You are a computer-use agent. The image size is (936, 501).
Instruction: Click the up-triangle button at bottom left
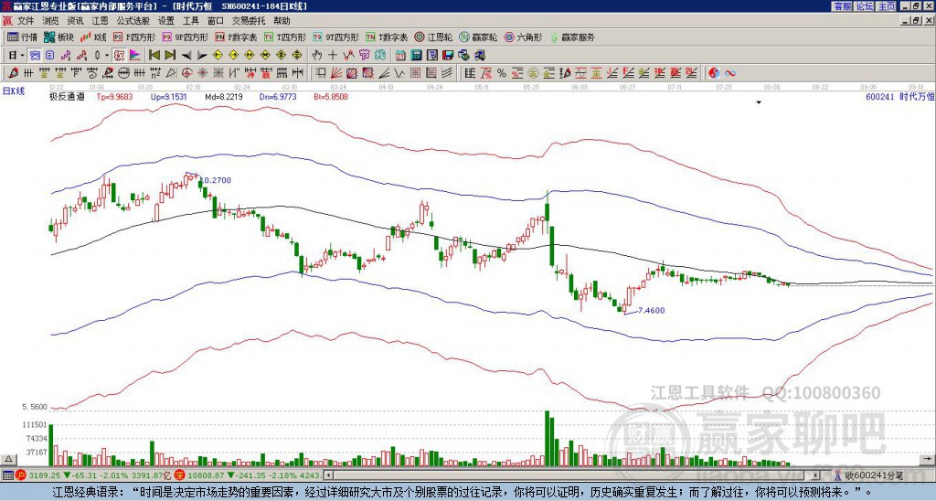[x=8, y=459]
